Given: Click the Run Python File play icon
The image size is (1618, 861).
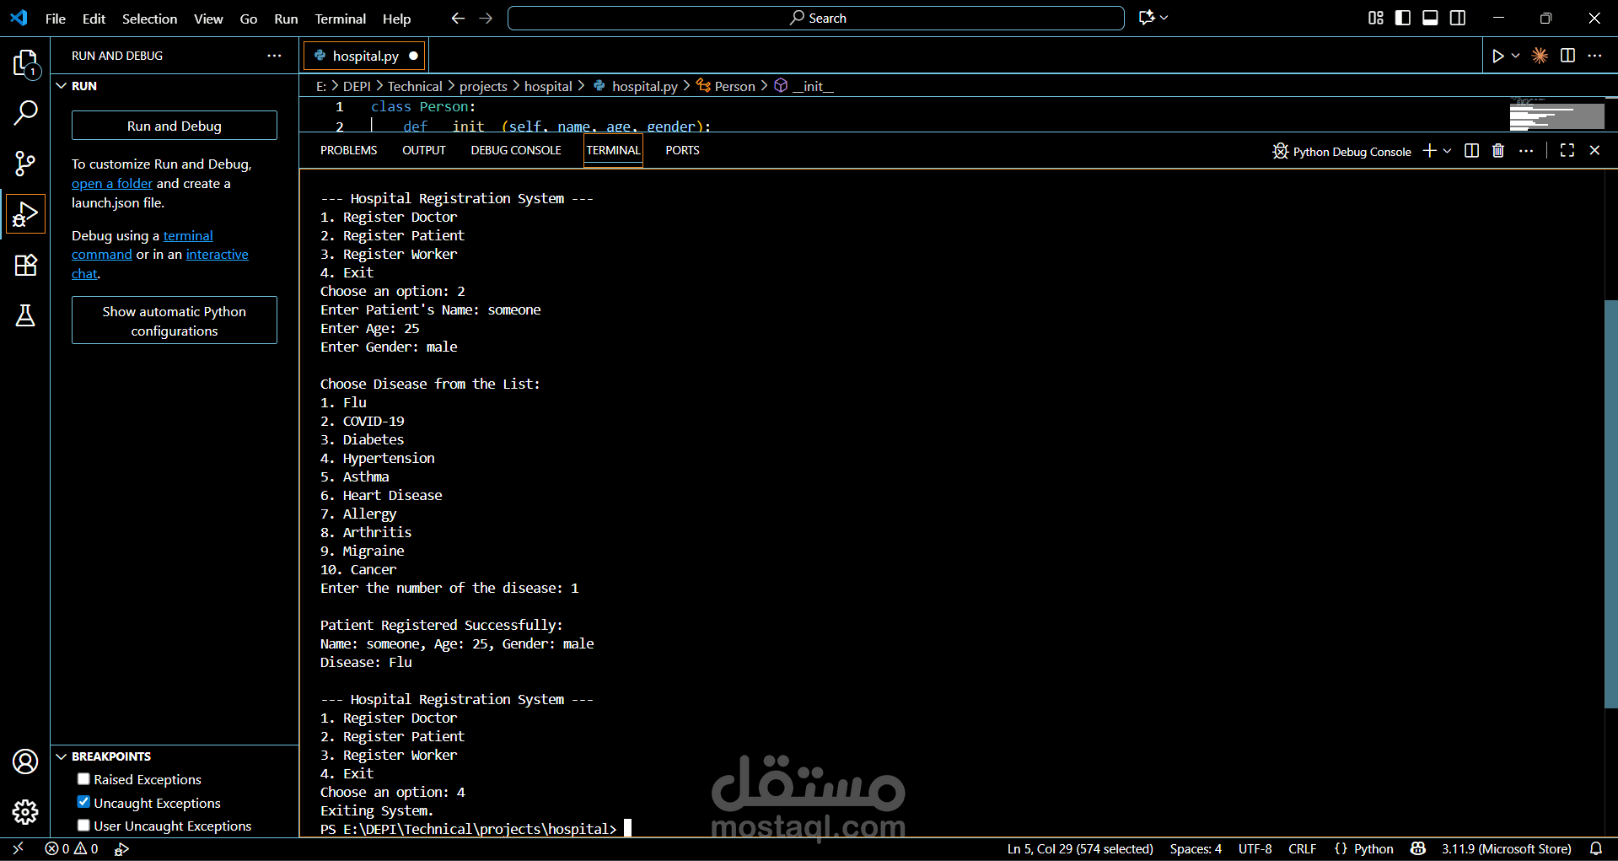Looking at the screenshot, I should click(x=1497, y=56).
